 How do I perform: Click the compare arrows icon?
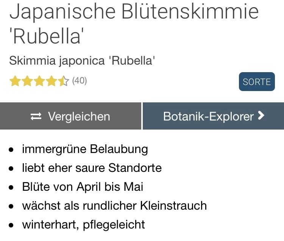(x=36, y=117)
